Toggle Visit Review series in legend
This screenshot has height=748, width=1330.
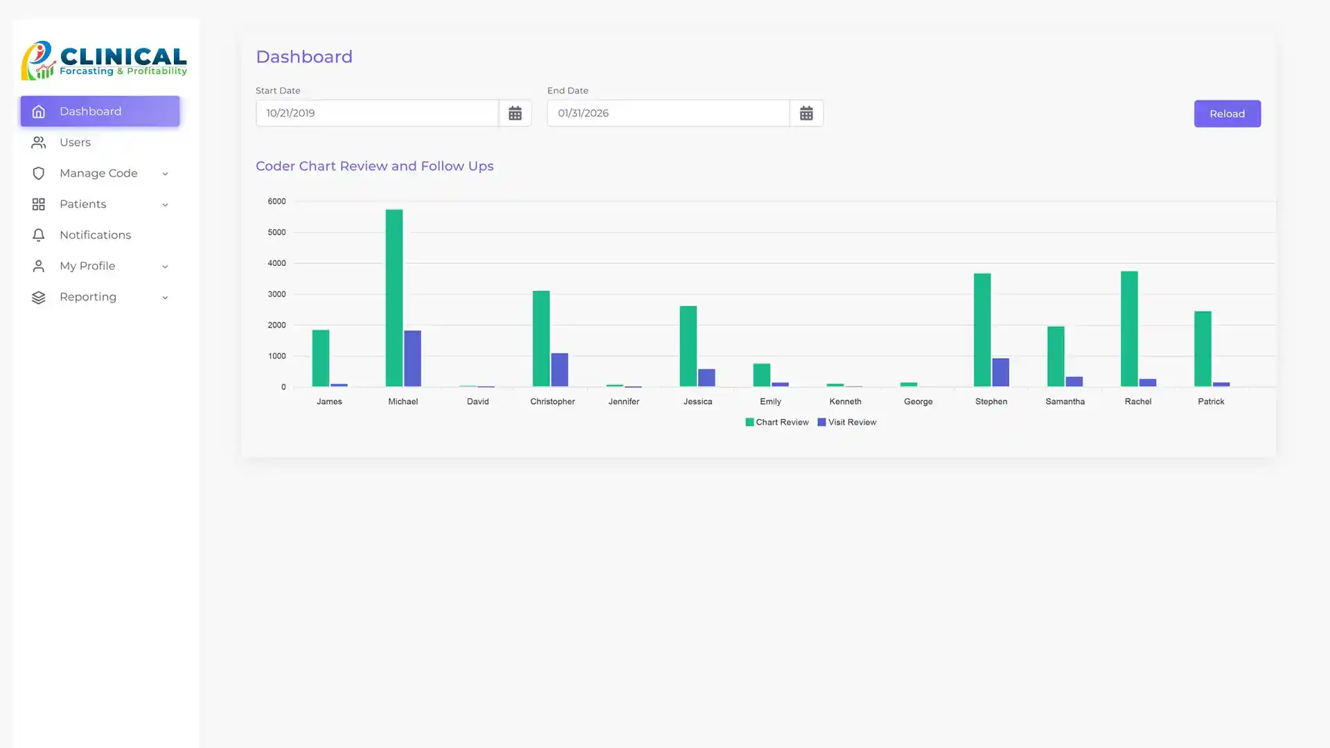846,422
